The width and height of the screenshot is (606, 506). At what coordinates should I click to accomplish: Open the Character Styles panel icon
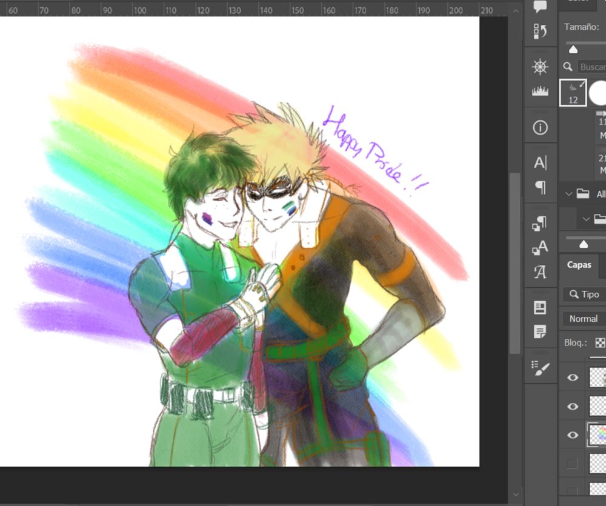click(x=540, y=247)
